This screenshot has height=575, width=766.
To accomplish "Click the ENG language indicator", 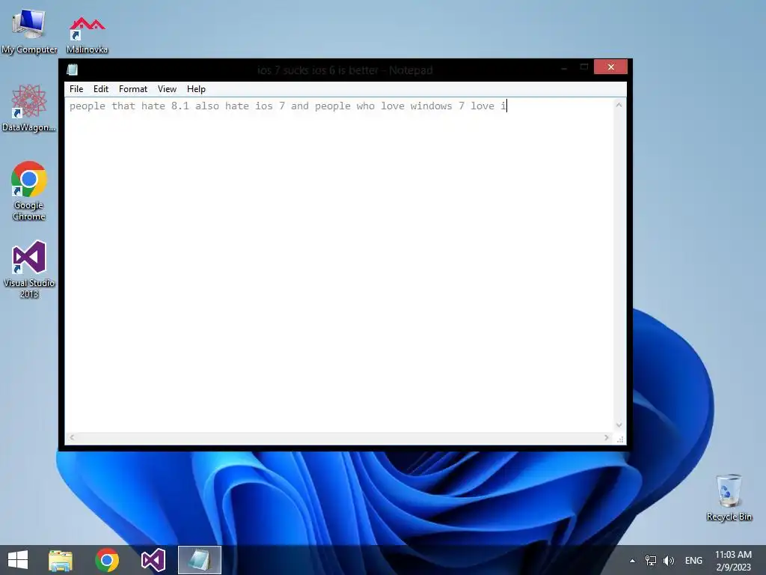I will (693, 560).
